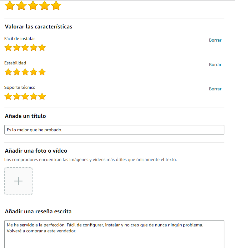Rate 'Soporte técnico' with five stars
This screenshot has height=248, width=235.
click(42, 97)
